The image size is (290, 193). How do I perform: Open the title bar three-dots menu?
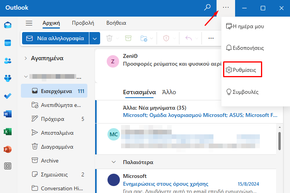[226, 7]
